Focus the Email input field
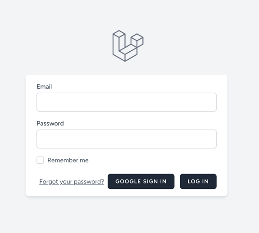This screenshot has width=259, height=233. point(127,102)
